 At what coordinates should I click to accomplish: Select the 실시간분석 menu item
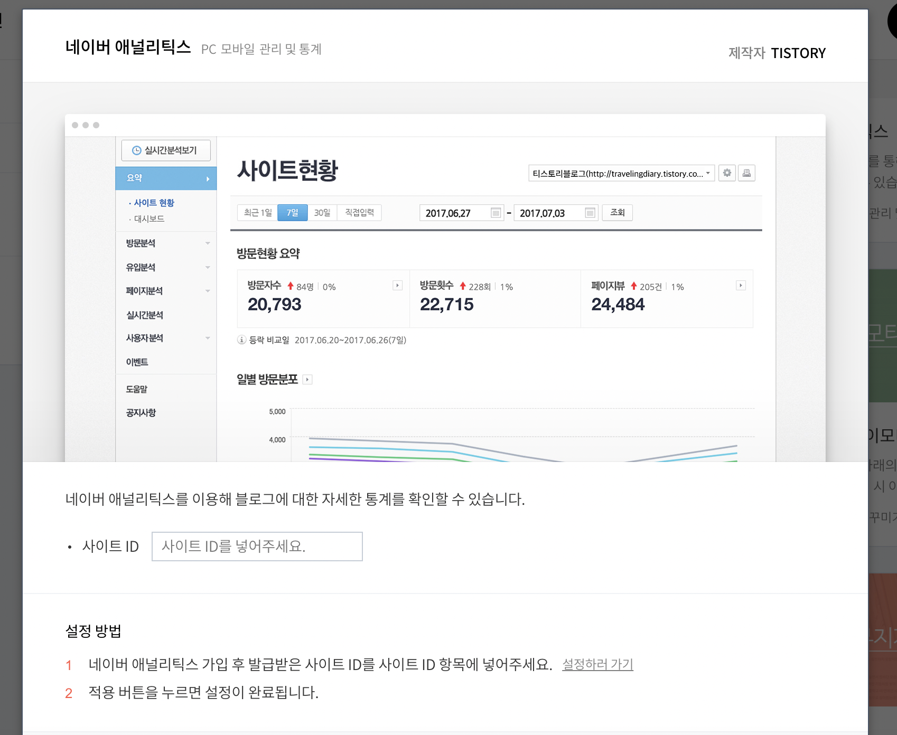[145, 315]
